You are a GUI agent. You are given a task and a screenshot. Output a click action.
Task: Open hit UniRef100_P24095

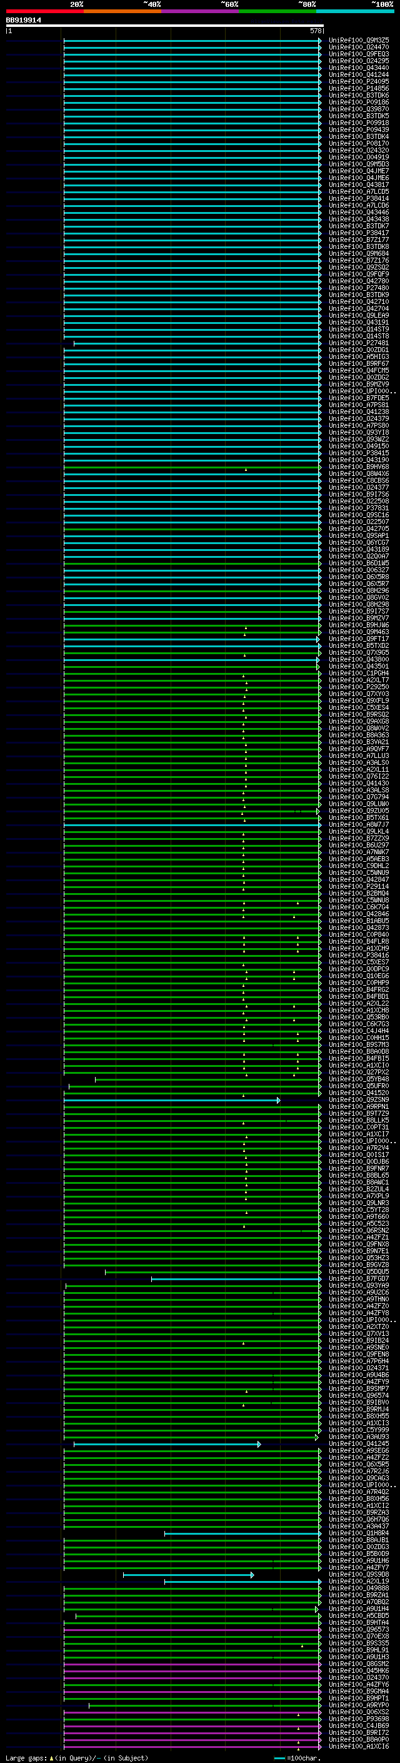pos(359,81)
